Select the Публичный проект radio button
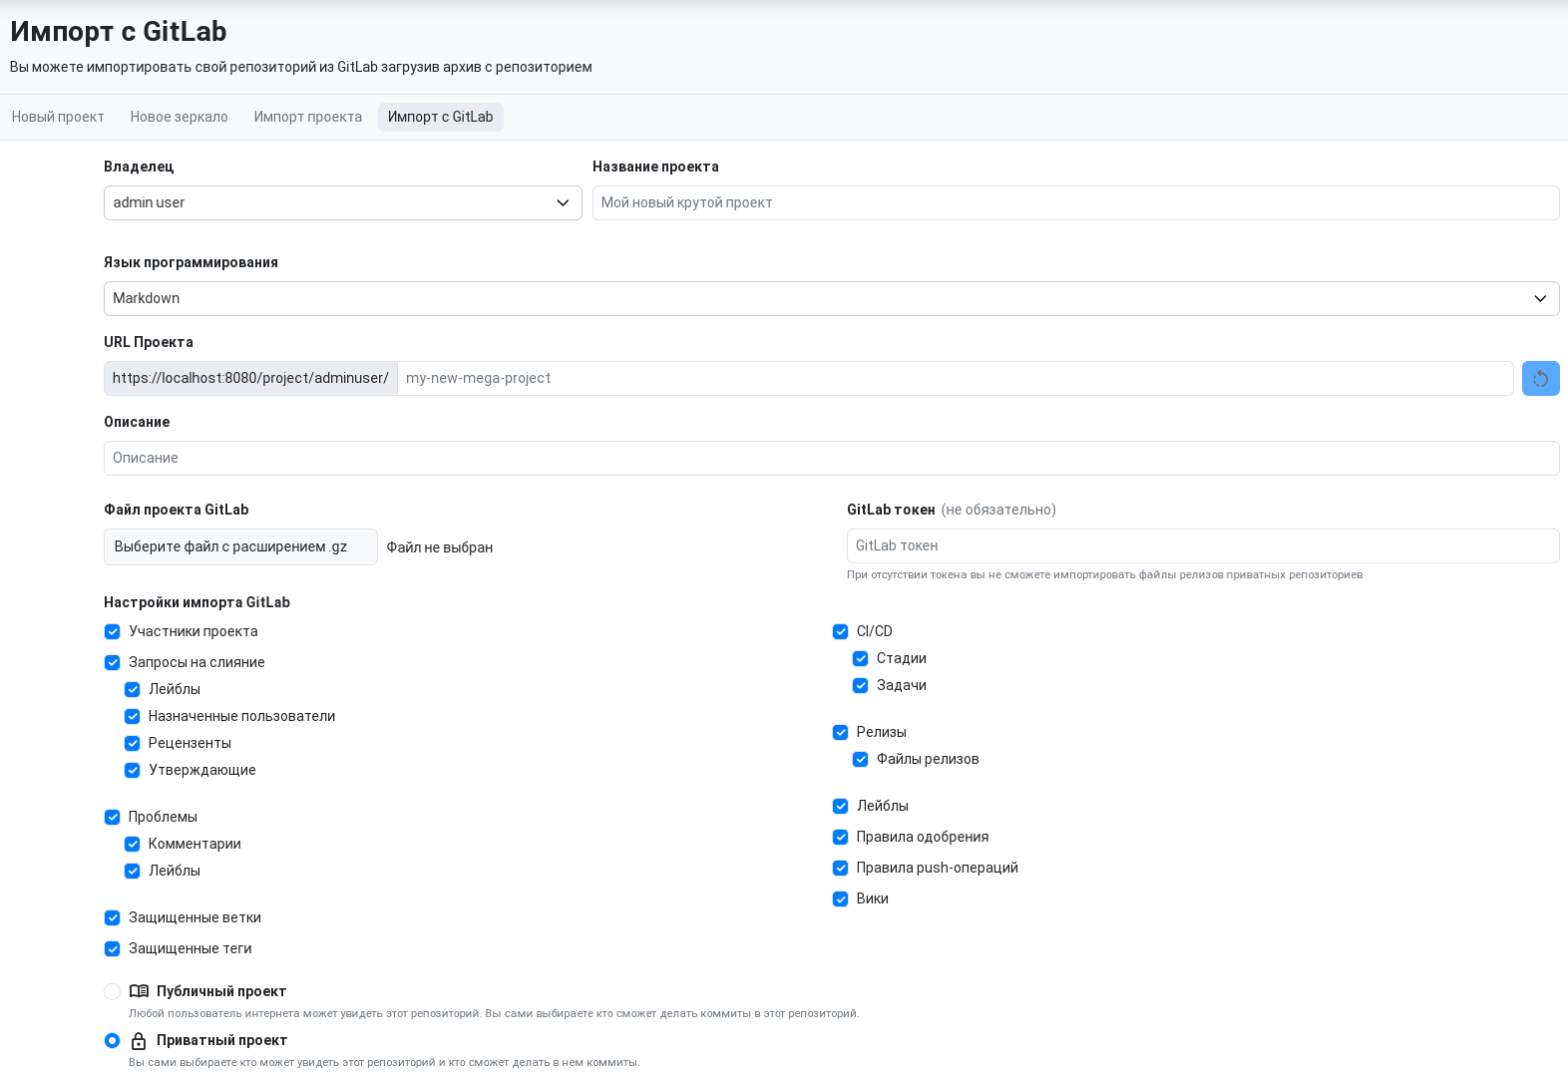 [x=113, y=991]
